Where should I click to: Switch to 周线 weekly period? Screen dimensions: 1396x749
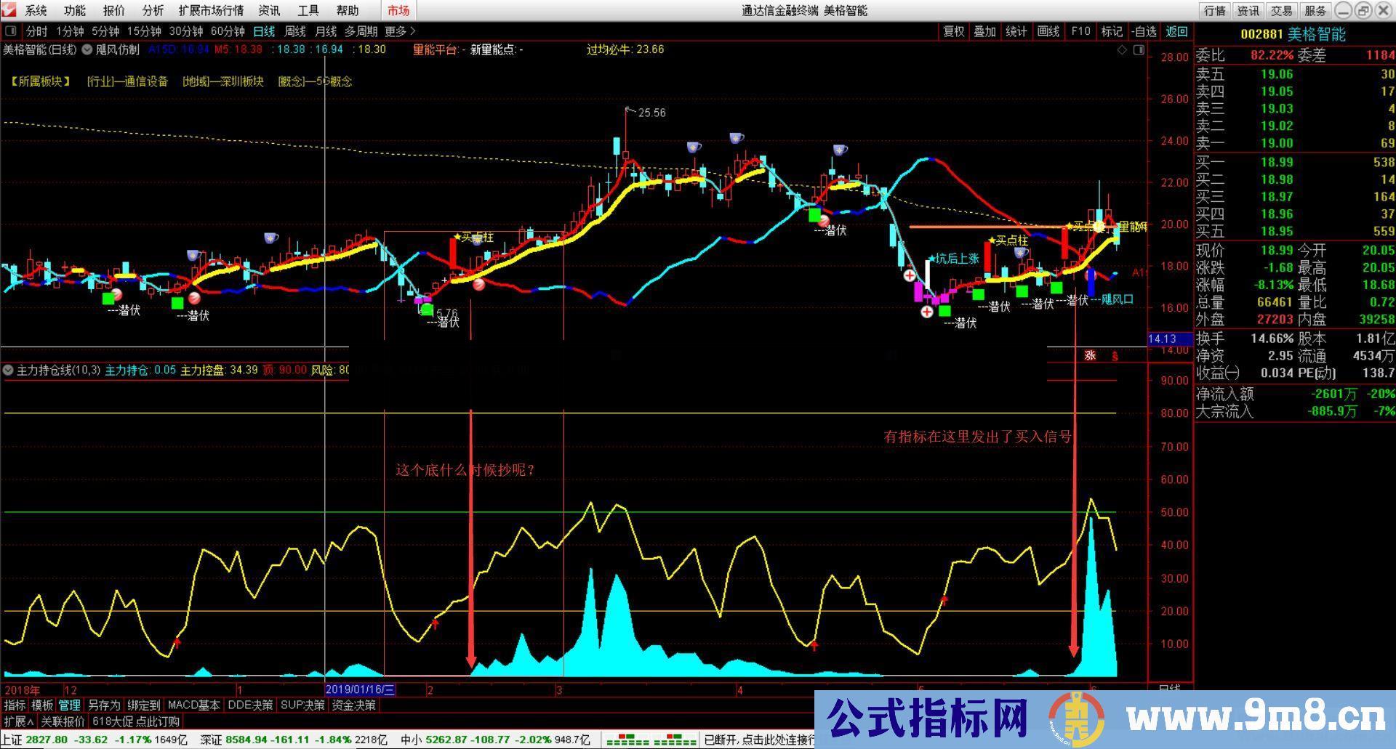(295, 31)
